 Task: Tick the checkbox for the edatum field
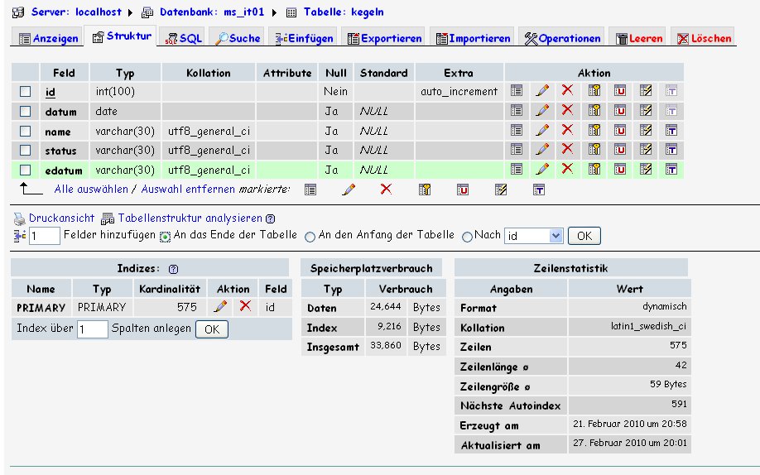[x=26, y=170]
